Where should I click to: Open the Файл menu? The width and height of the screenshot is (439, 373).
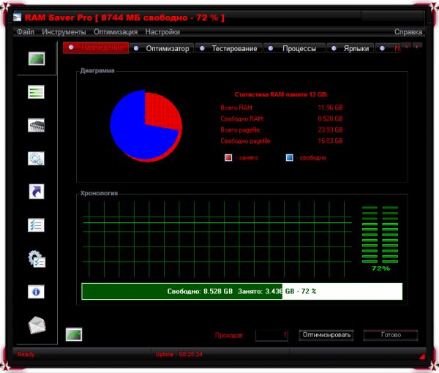coord(26,32)
